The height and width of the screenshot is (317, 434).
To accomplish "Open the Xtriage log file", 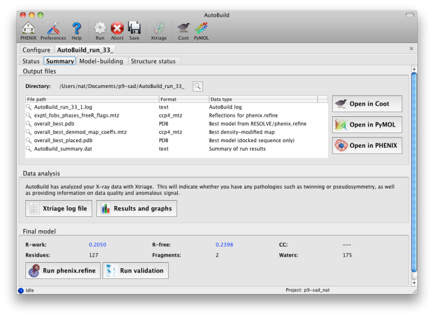I will (58, 209).
